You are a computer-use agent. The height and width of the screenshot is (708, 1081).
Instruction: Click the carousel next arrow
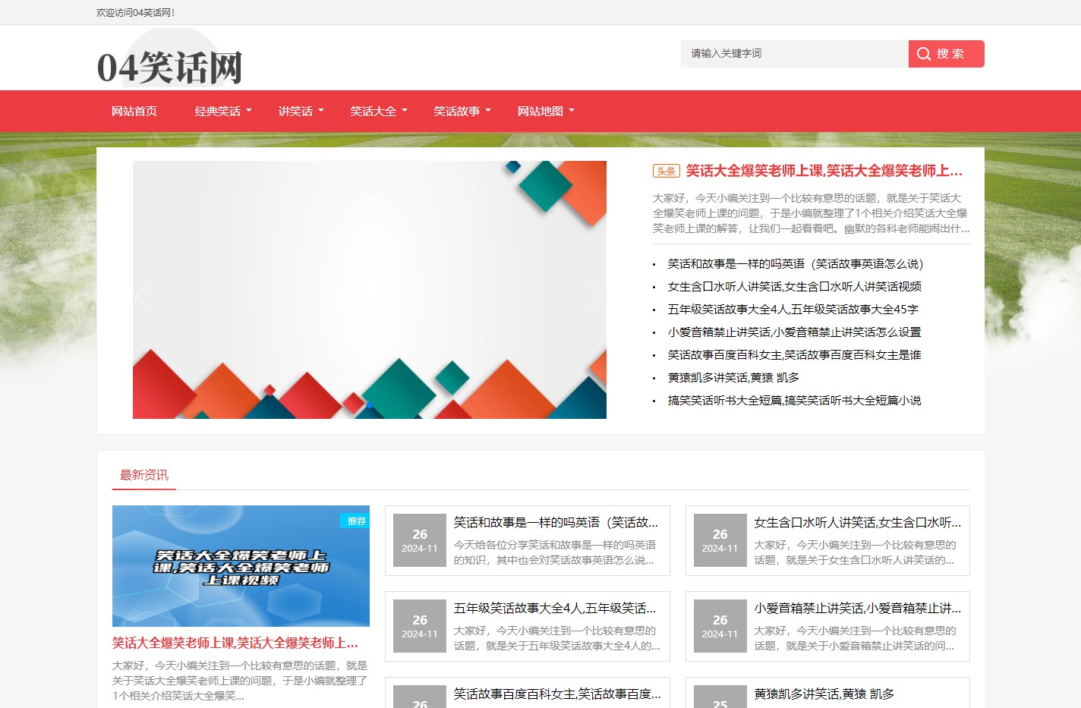click(596, 294)
